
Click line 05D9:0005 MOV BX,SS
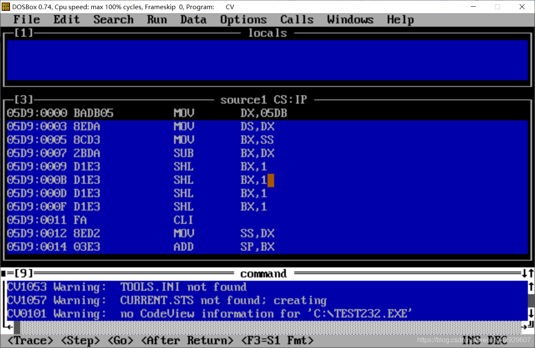point(267,140)
